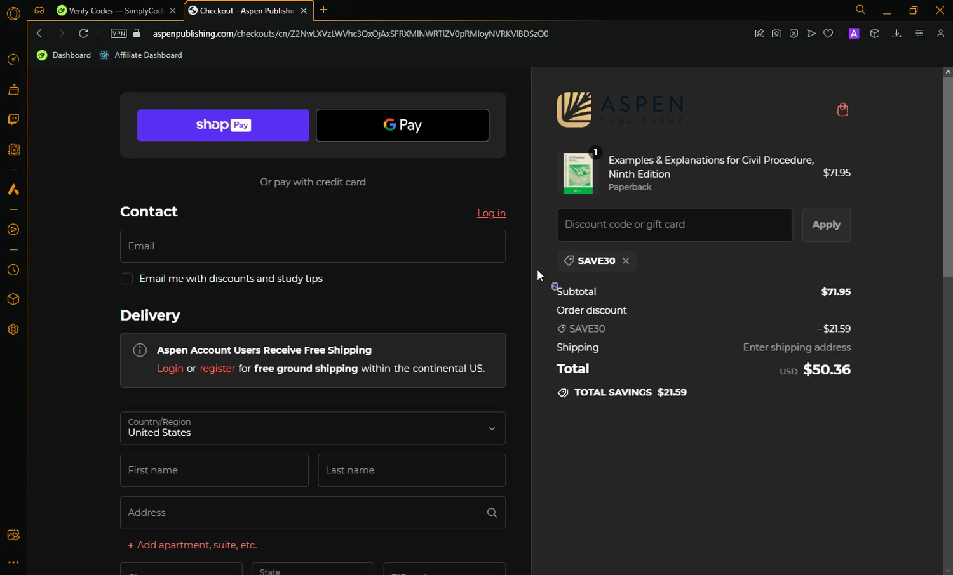Click the page vertical scrollbar thumb
953x575 pixels.
[x=948, y=178]
